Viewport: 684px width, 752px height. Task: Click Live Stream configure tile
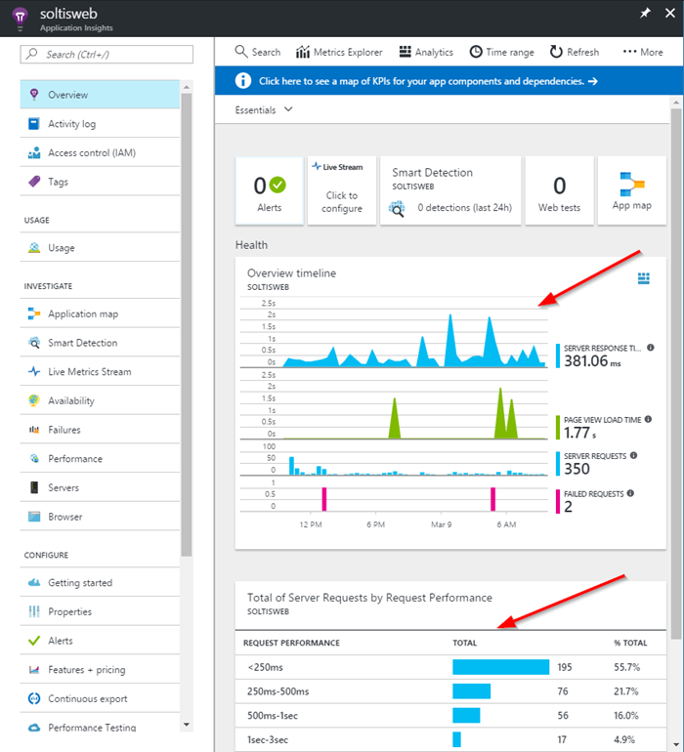[x=342, y=190]
